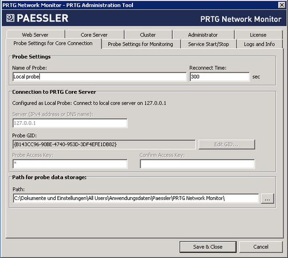Click the Confirm Access Key field
This screenshot has width=288, height=258.
[x=197, y=164]
